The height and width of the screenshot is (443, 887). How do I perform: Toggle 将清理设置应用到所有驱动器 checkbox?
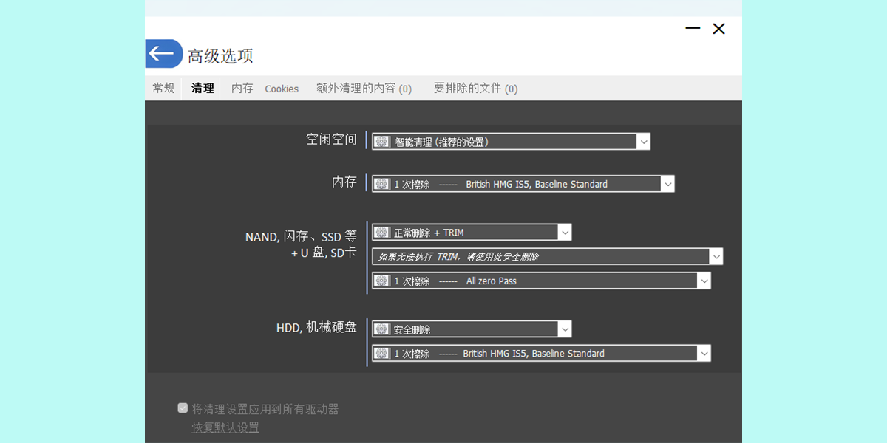tap(182, 408)
